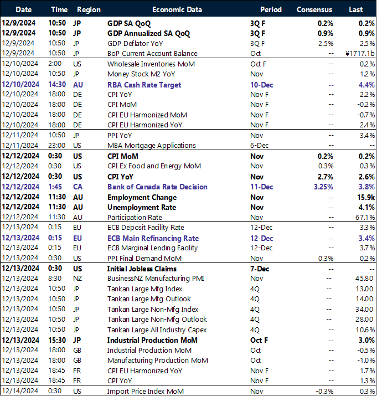This screenshot has height=396, width=377.
Task: Click the ¥1717.1b last value
Action: 360,53
